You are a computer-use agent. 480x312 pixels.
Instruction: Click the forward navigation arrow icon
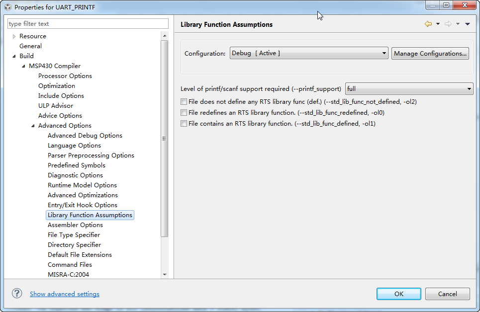click(448, 24)
